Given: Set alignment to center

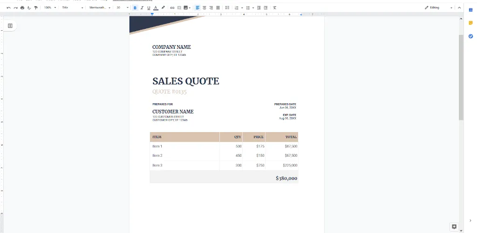Looking at the screenshot, I should [x=204, y=7].
